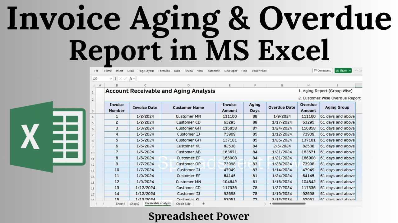This screenshot has width=398, height=223.
Task: Switch to Sheet1 tab
Action: pyautogui.click(x=120, y=204)
